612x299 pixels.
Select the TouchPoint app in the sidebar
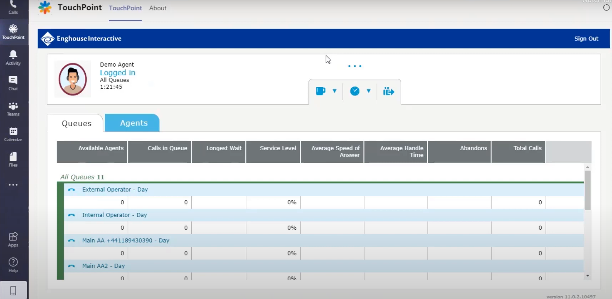click(x=13, y=32)
